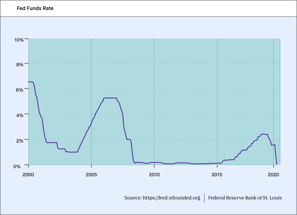Select the 2% y-axis label

pos(20,141)
